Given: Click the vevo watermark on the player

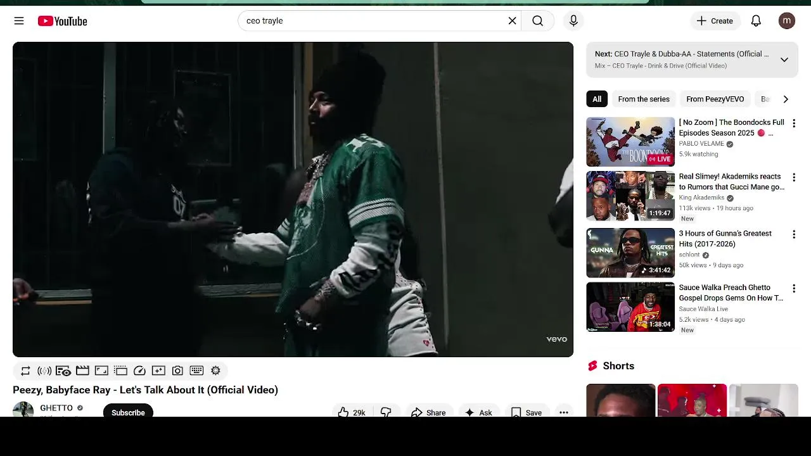Looking at the screenshot, I should [557, 339].
